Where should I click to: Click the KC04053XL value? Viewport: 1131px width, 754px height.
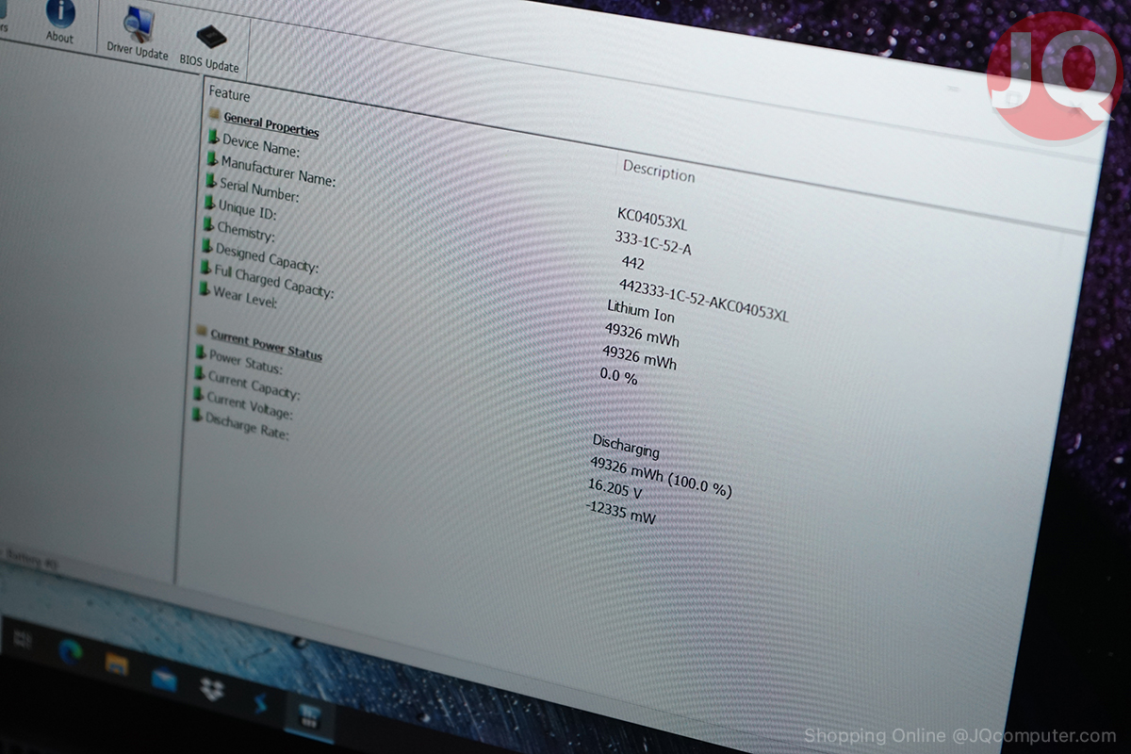(652, 220)
